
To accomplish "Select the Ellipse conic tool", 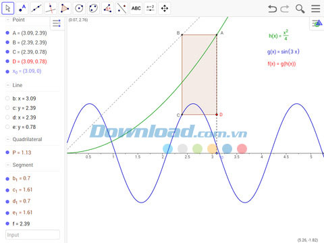I will point(93,8).
